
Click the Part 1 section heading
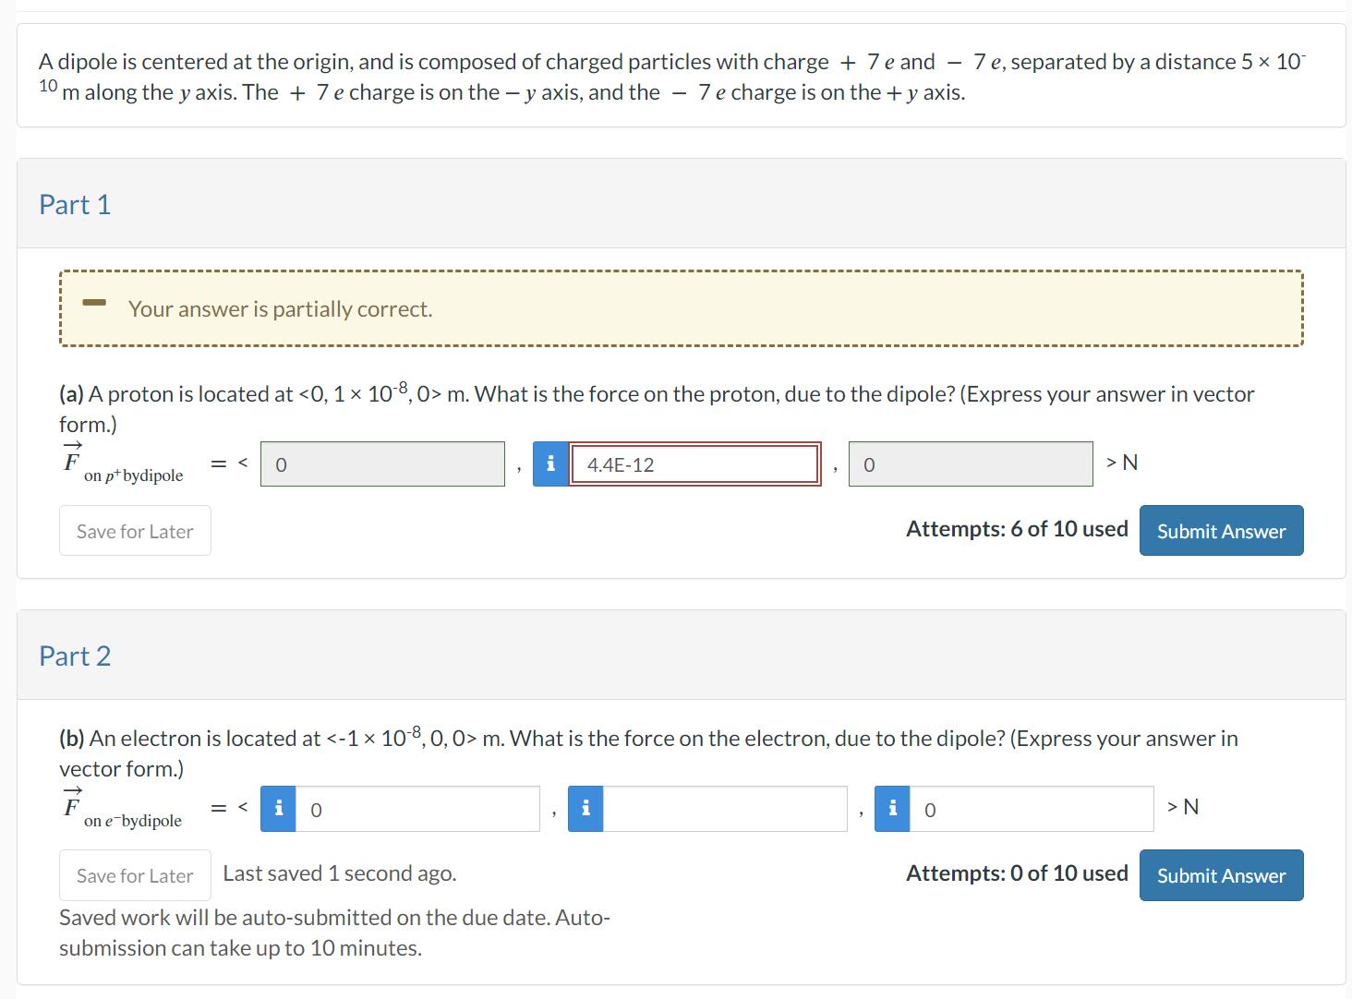pyautogui.click(x=75, y=204)
